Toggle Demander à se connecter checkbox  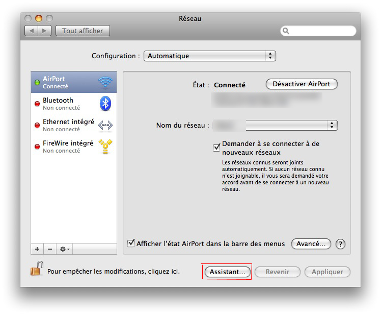(216, 148)
